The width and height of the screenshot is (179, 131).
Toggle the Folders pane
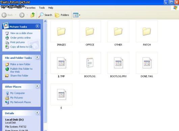(x=62, y=15)
